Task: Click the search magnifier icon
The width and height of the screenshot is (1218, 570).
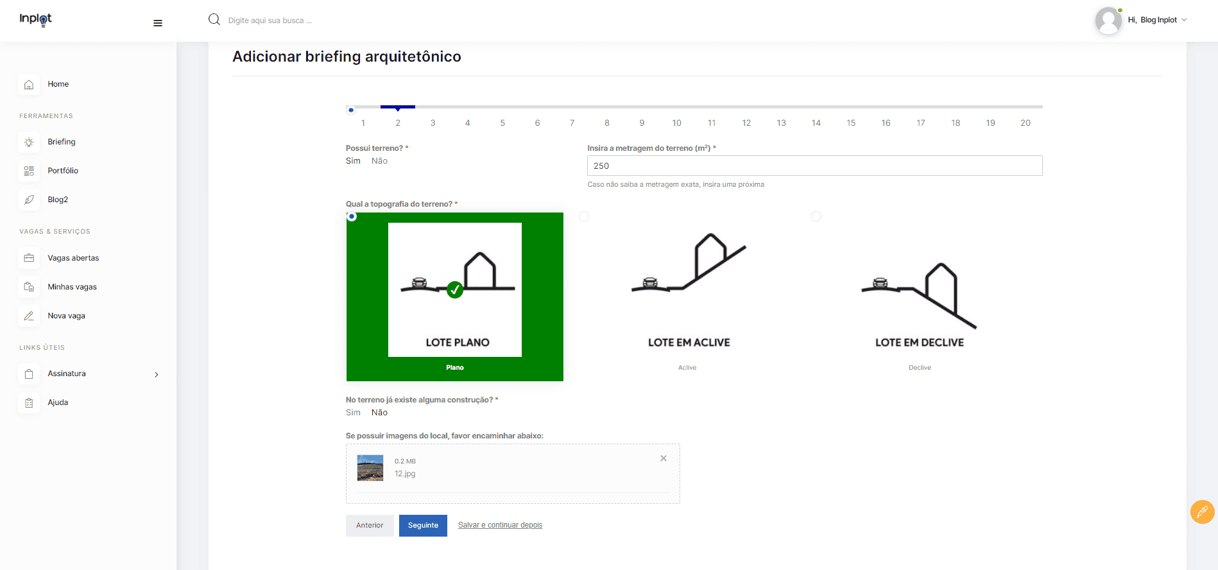Action: tap(214, 20)
